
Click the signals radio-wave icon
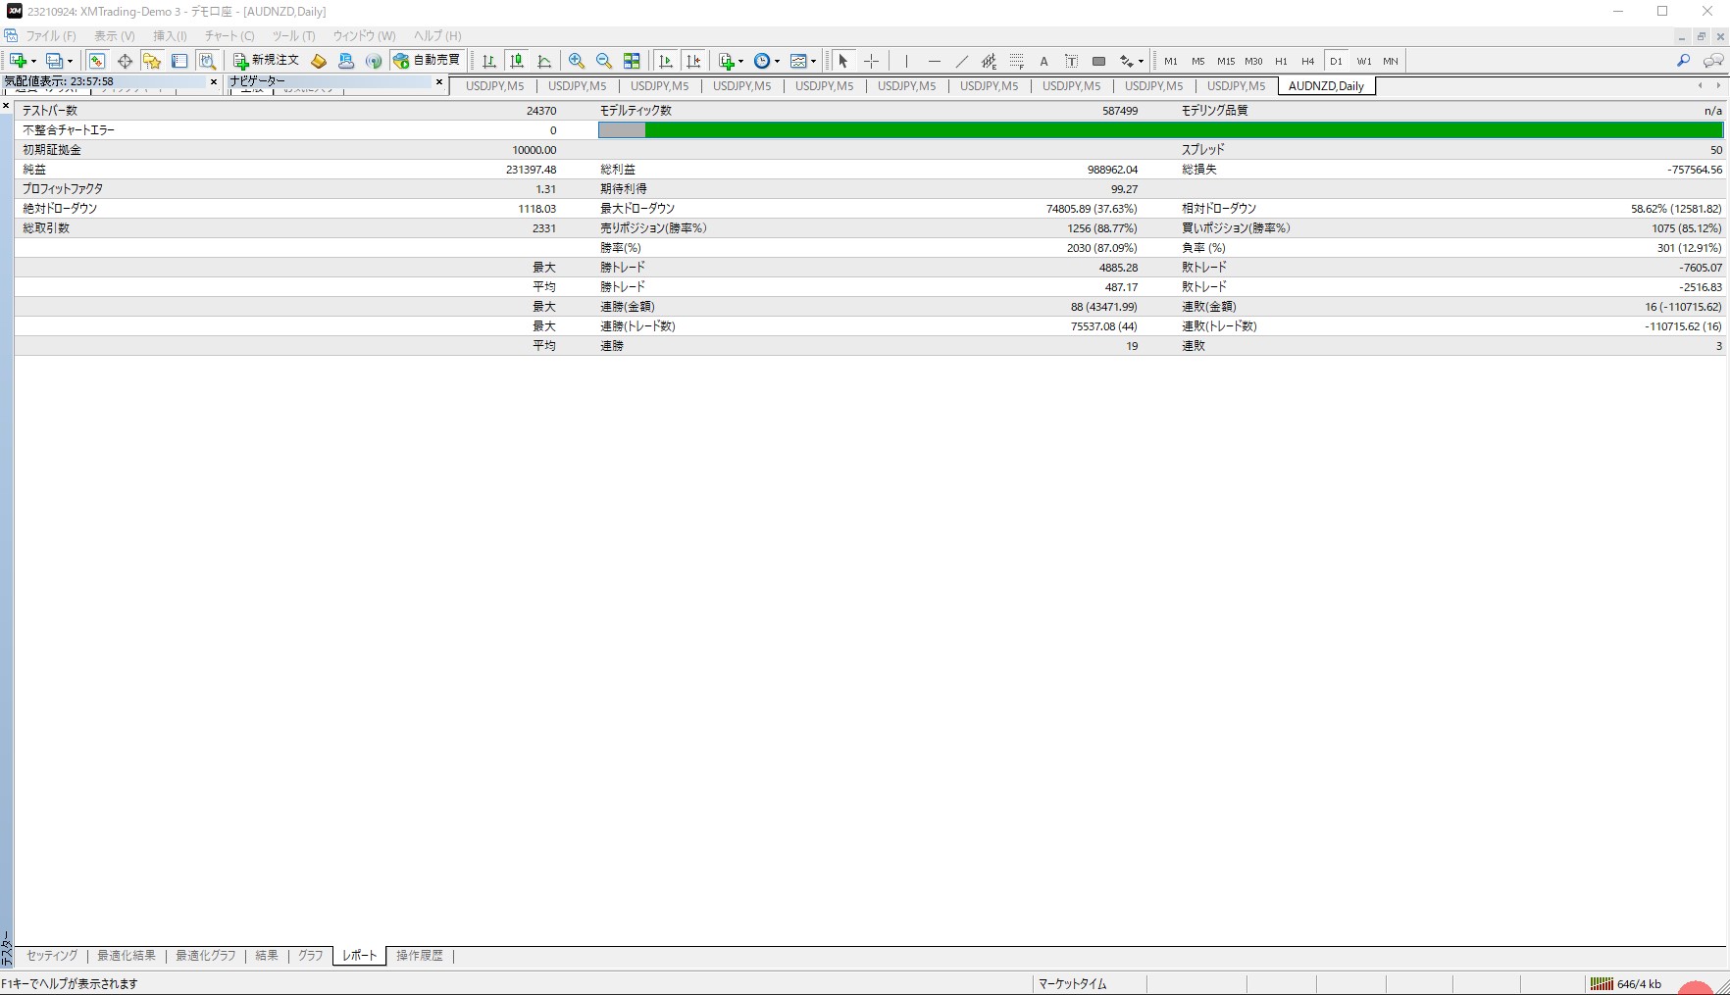click(x=374, y=61)
